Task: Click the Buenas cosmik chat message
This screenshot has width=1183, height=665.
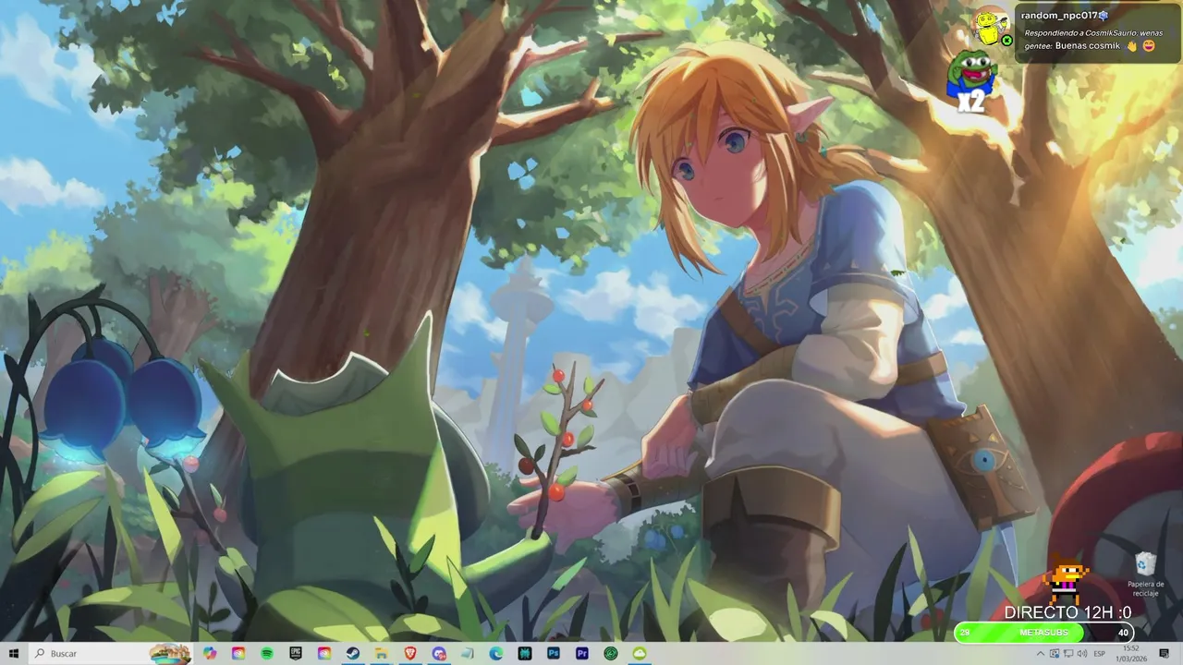Action: point(1088,45)
